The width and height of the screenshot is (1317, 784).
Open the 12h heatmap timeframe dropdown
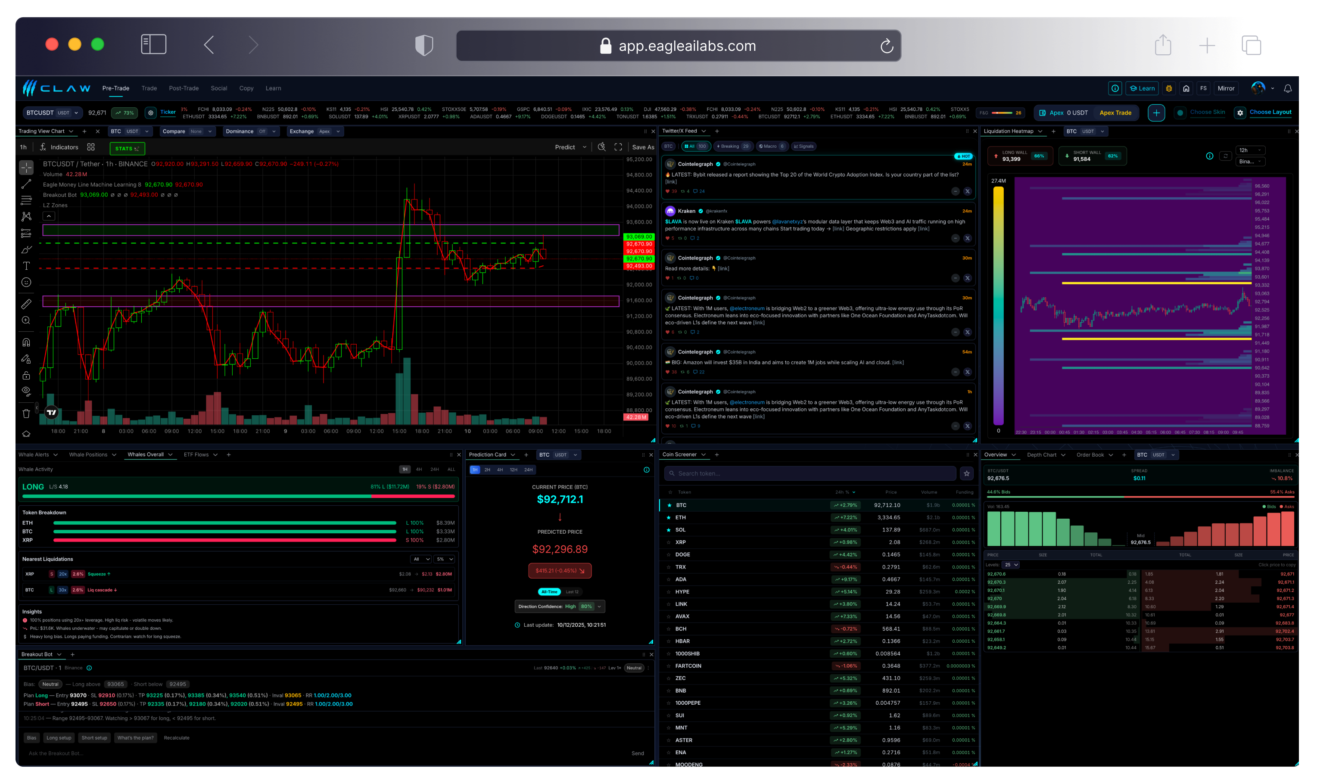pyautogui.click(x=1250, y=150)
